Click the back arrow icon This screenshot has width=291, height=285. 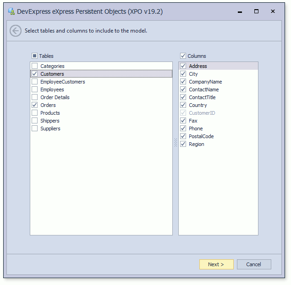tap(16, 31)
